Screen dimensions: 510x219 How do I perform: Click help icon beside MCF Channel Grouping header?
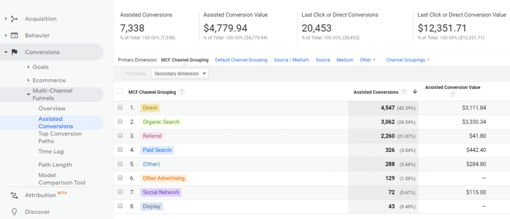click(182, 92)
